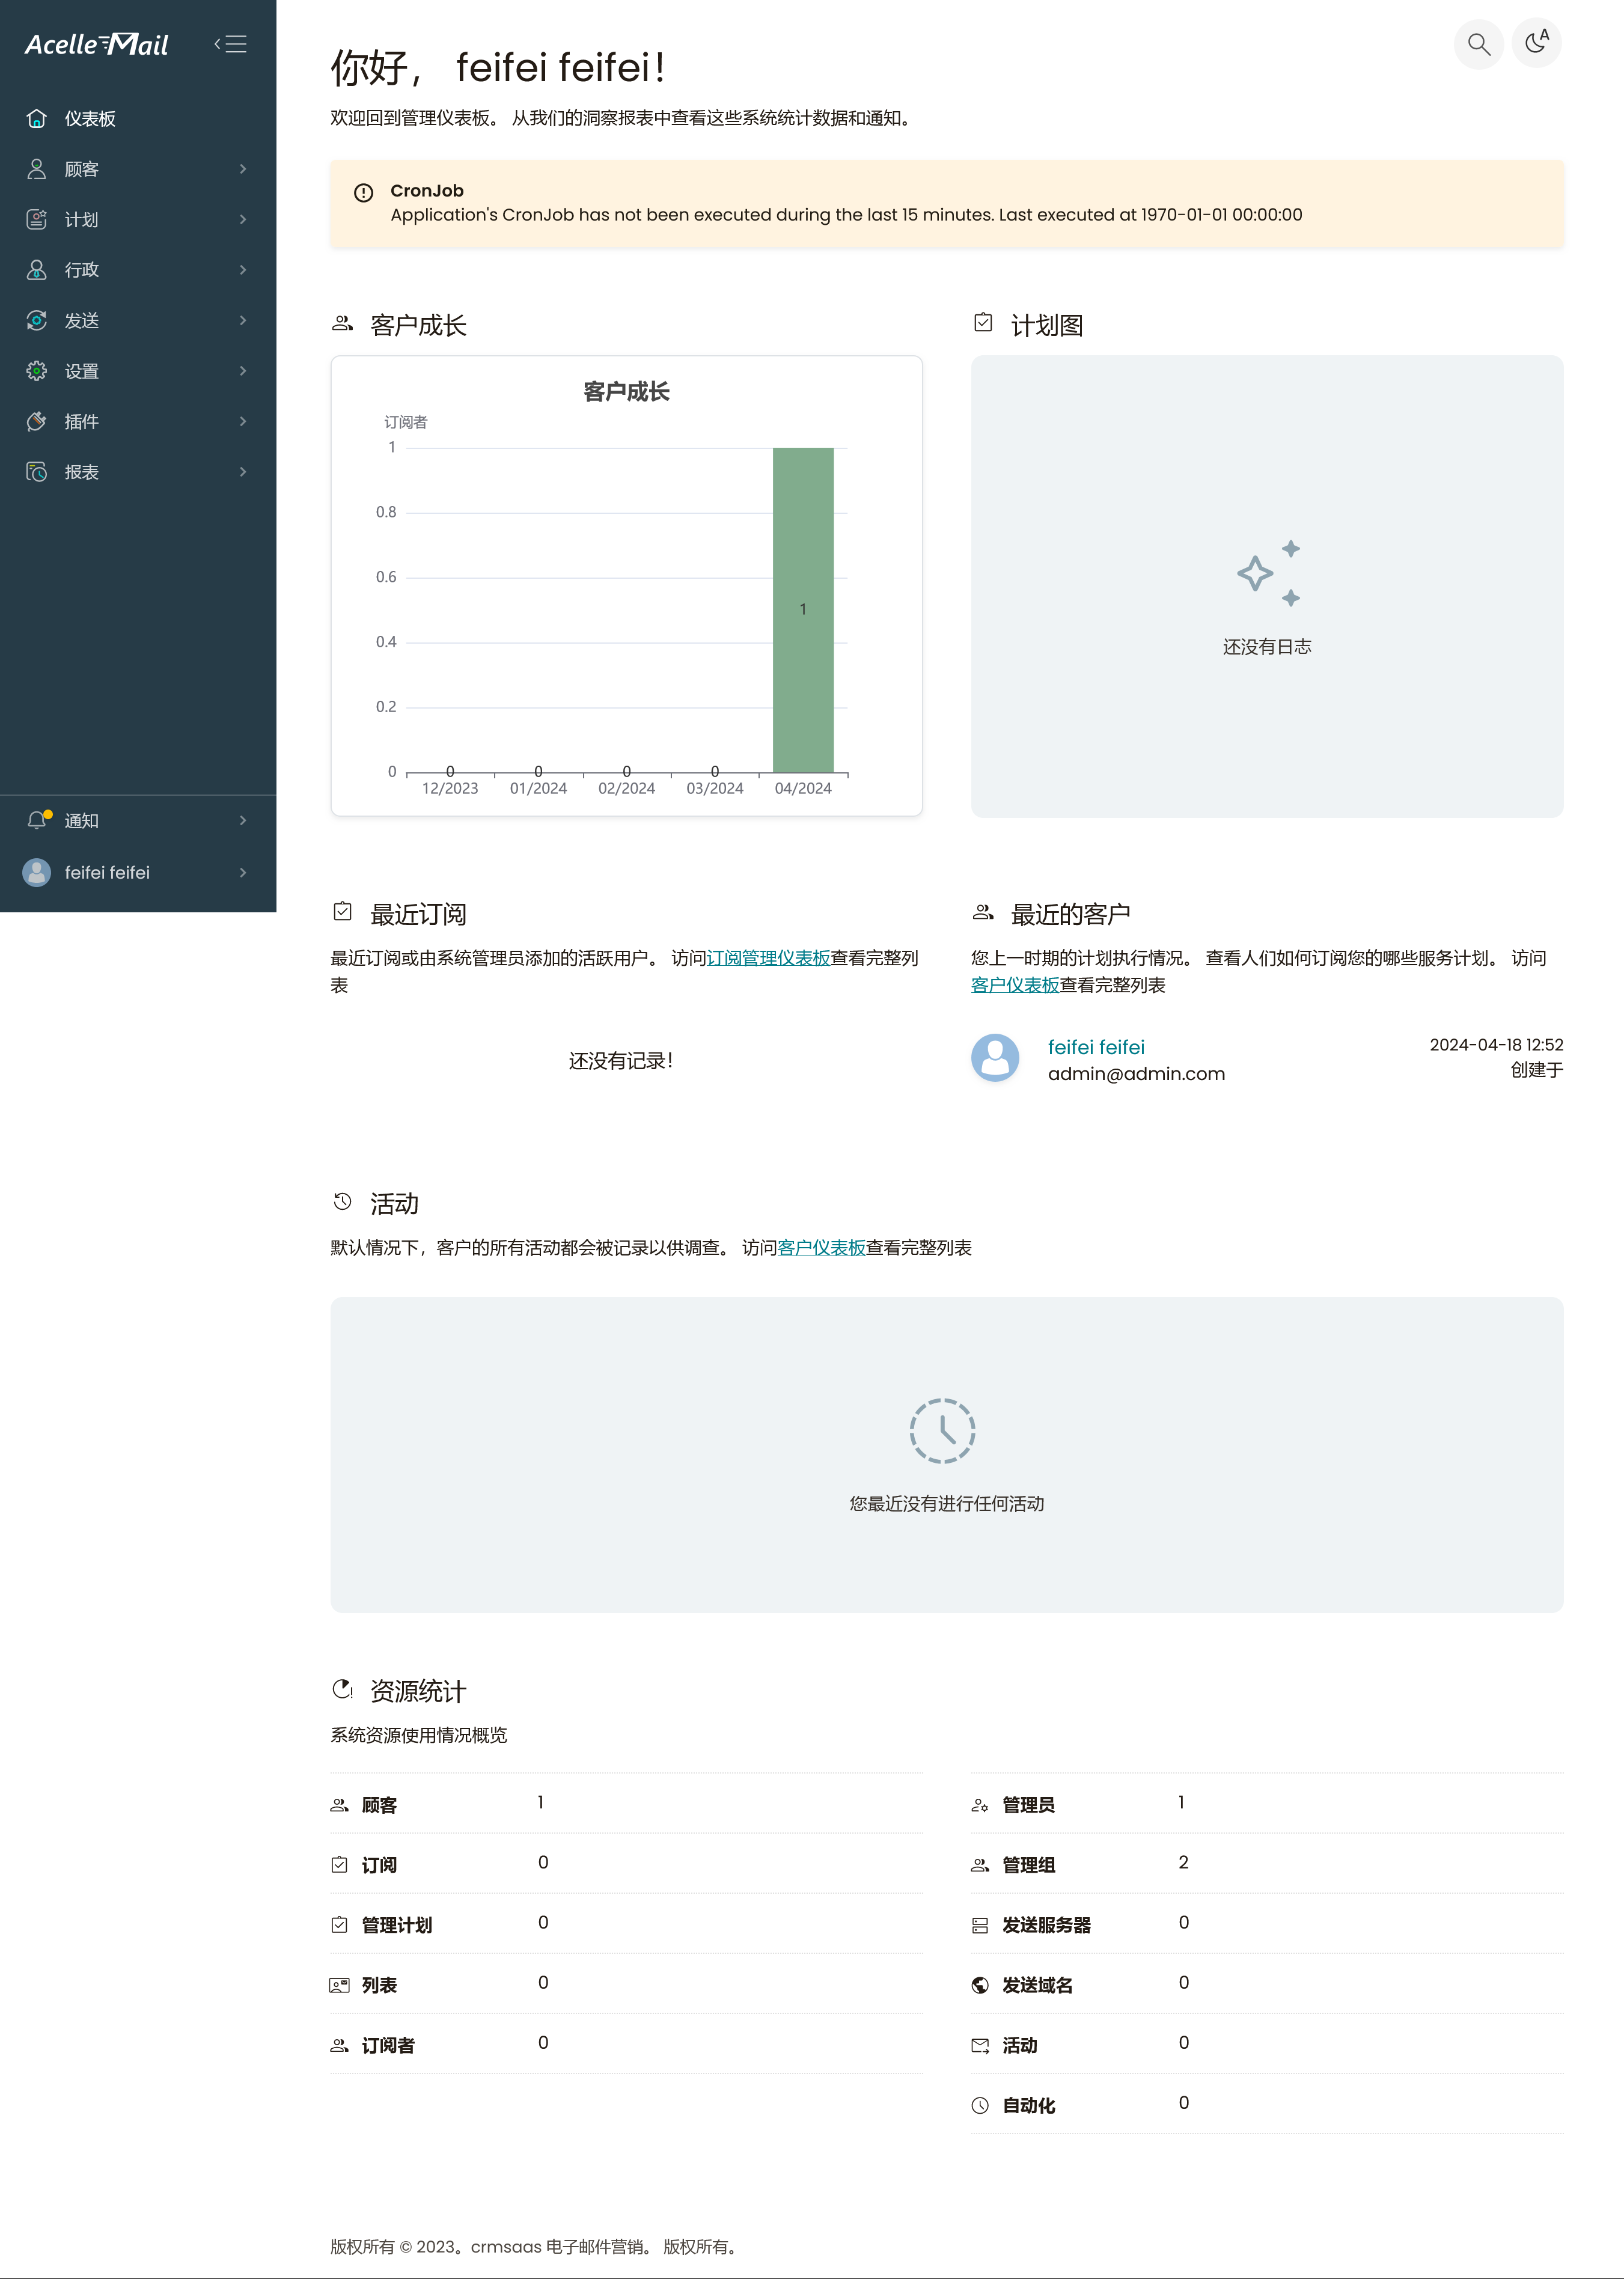This screenshot has width=1624, height=2279.
Task: Click the 发送域名 globe icon
Action: click(x=980, y=1986)
